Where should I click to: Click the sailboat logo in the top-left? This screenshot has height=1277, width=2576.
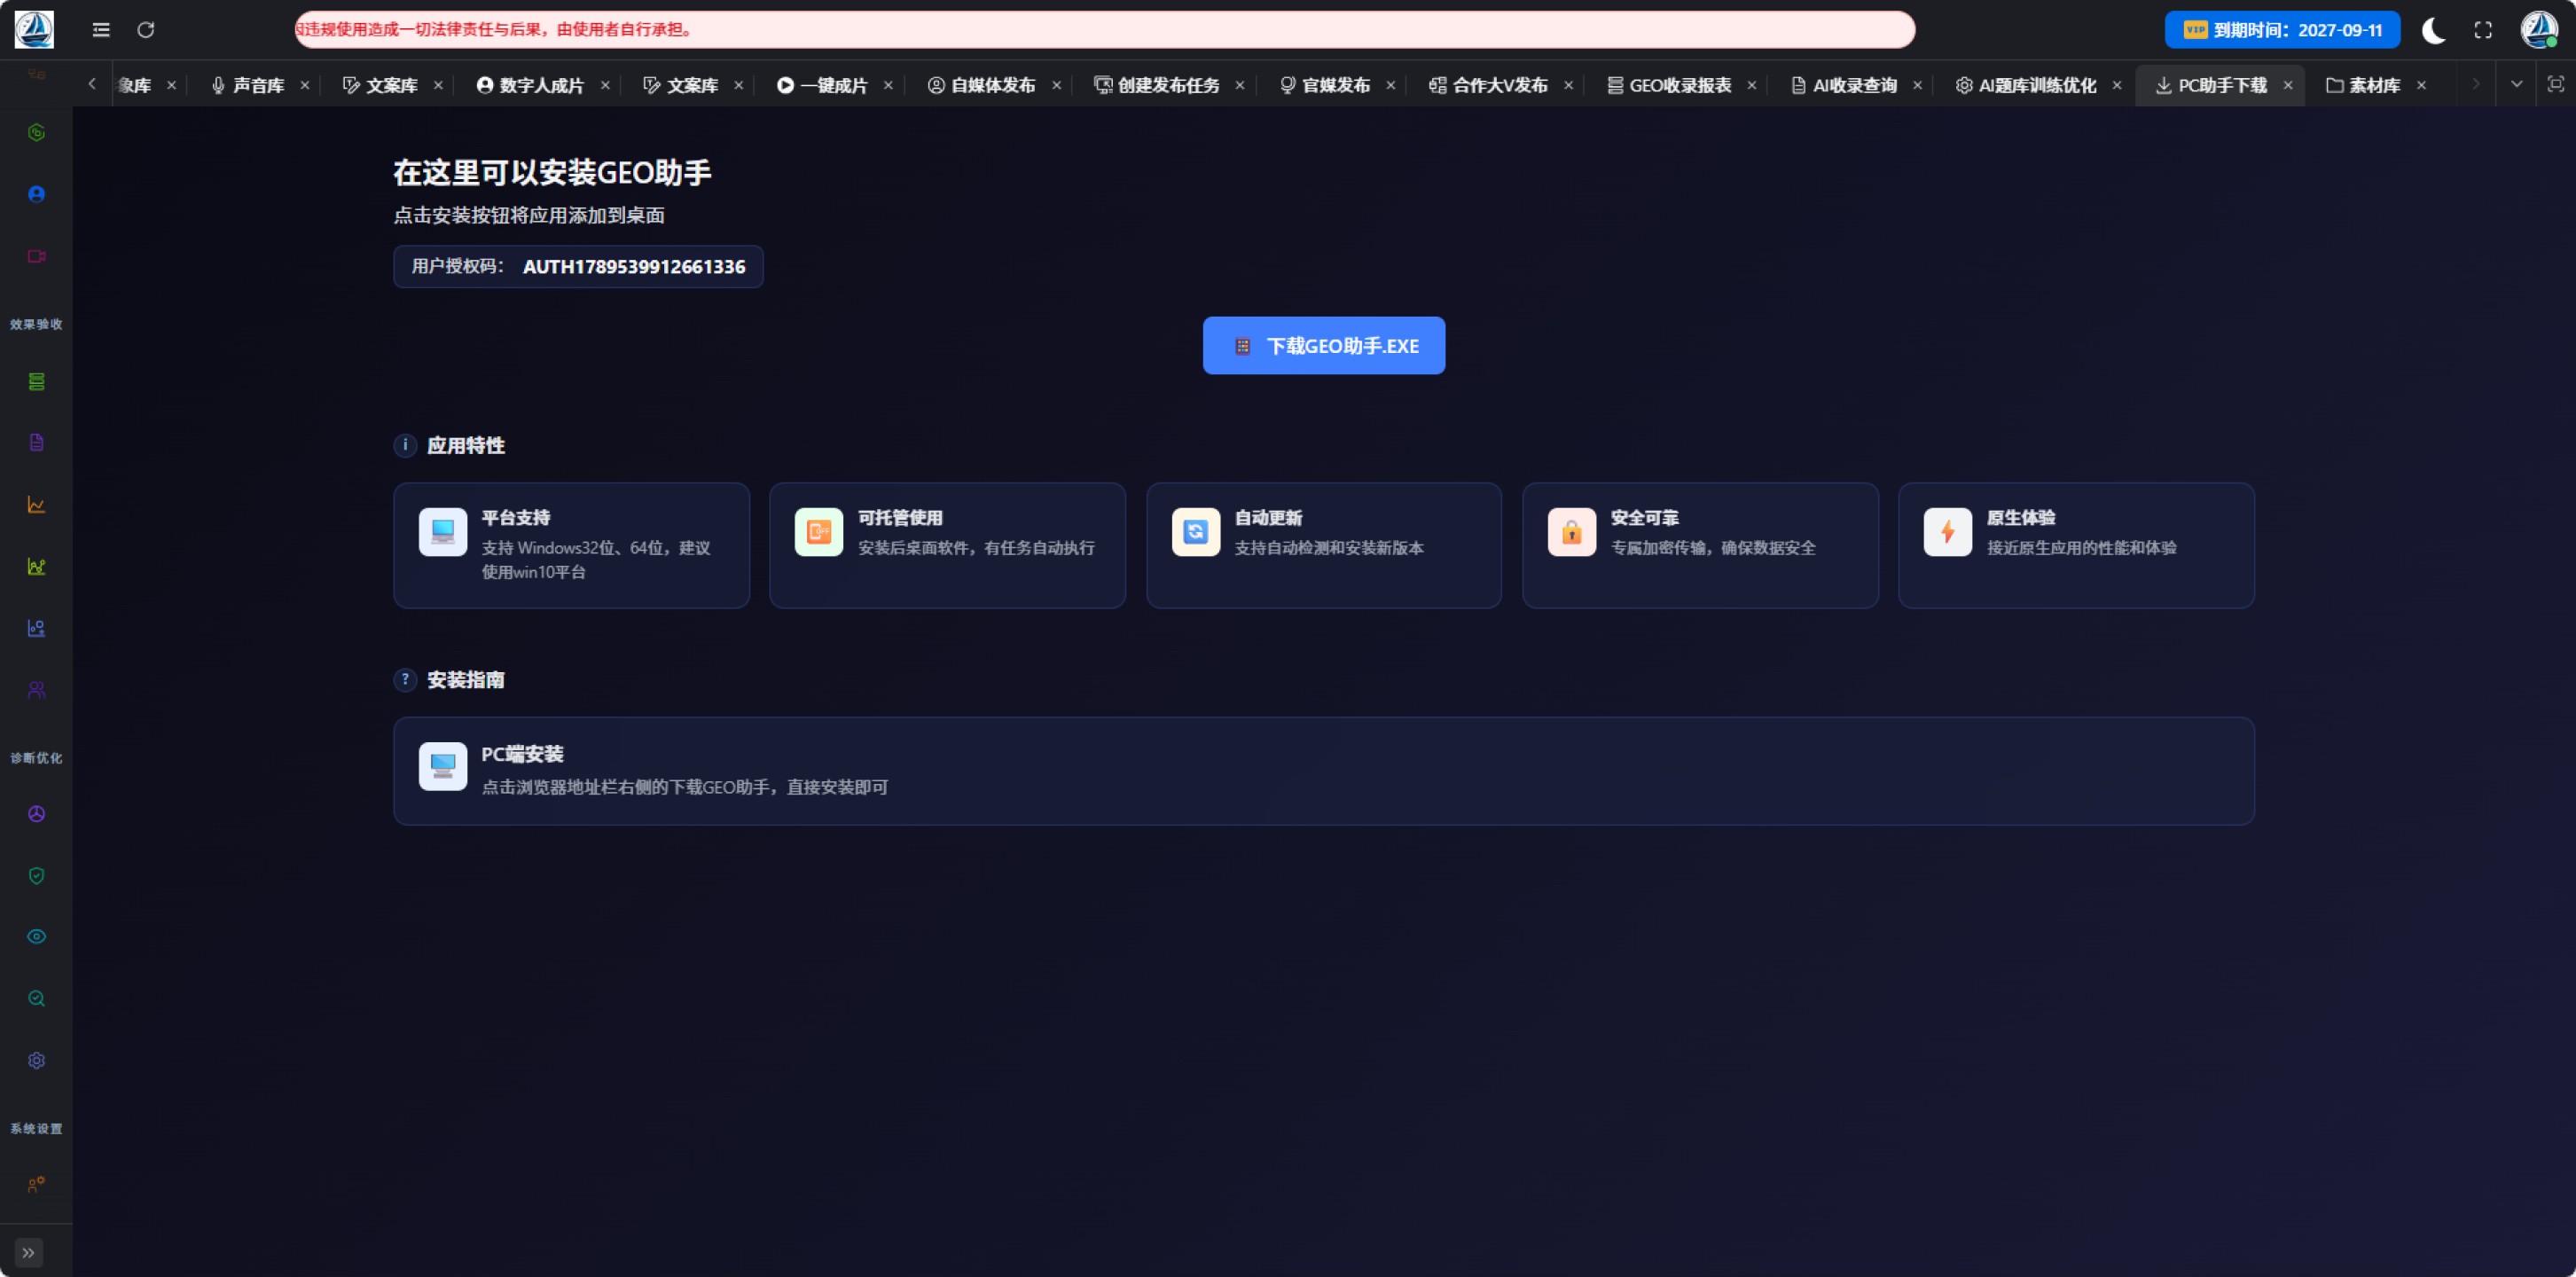34,30
